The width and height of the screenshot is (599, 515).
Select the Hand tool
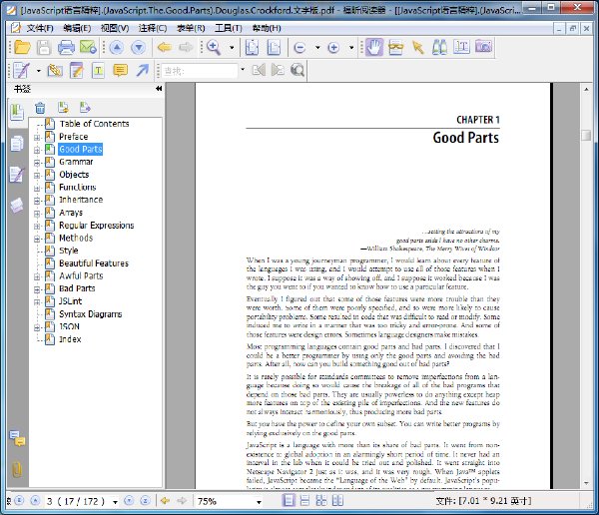[374, 47]
